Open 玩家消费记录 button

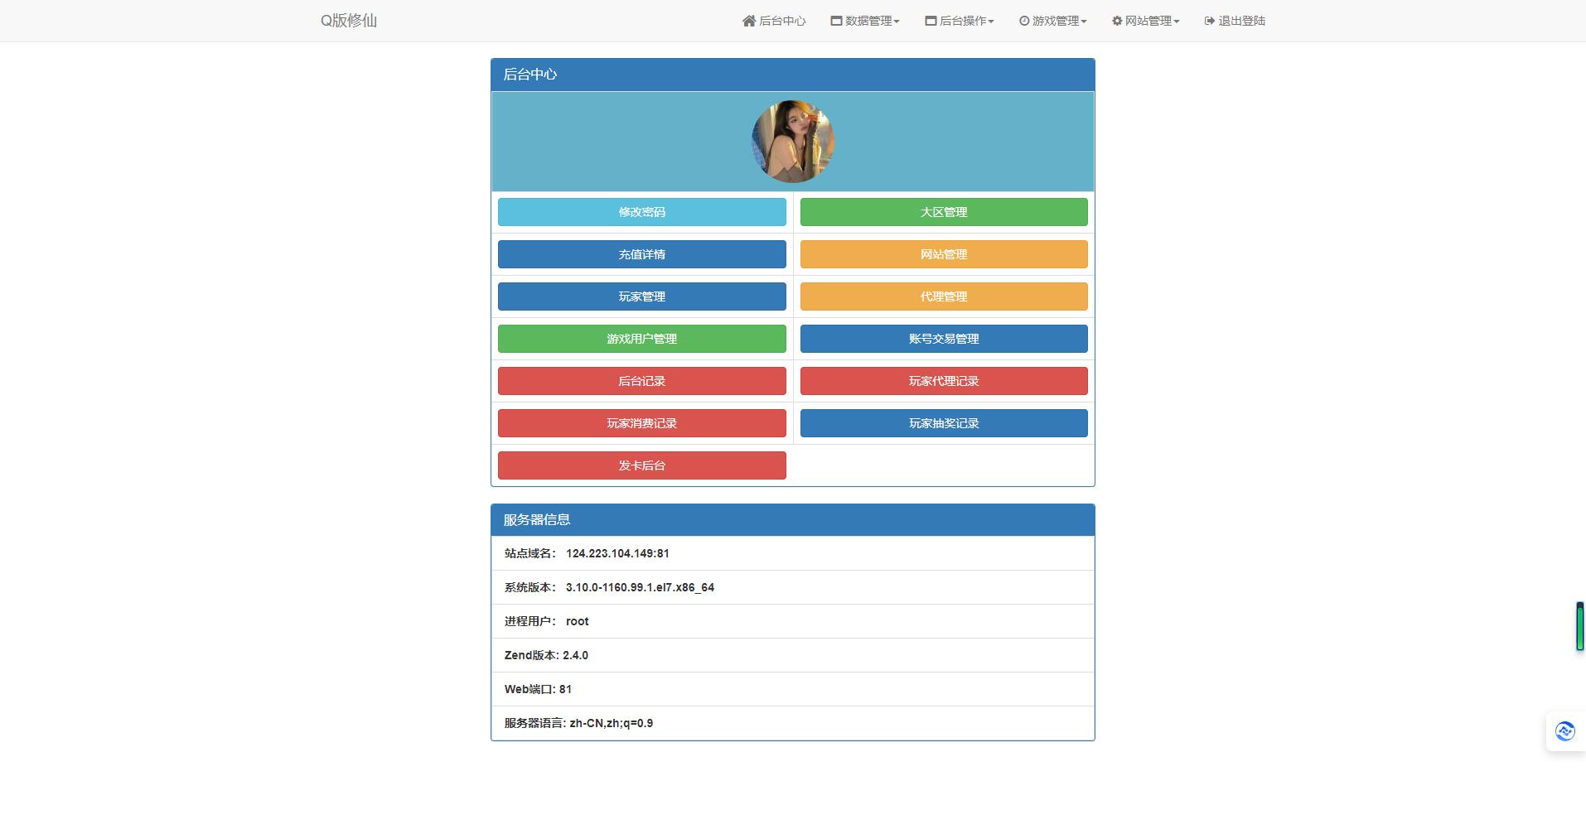click(642, 423)
